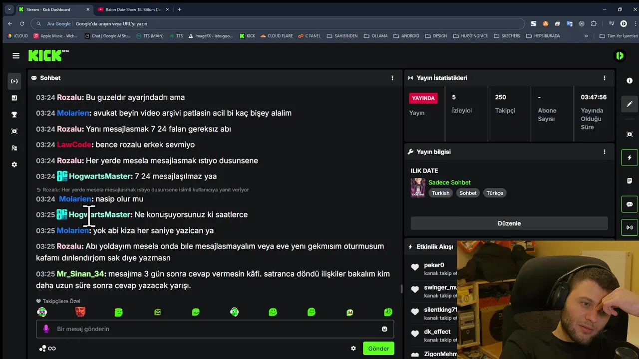Click the green KICK logo
This screenshot has width=639, height=359.
[48, 55]
